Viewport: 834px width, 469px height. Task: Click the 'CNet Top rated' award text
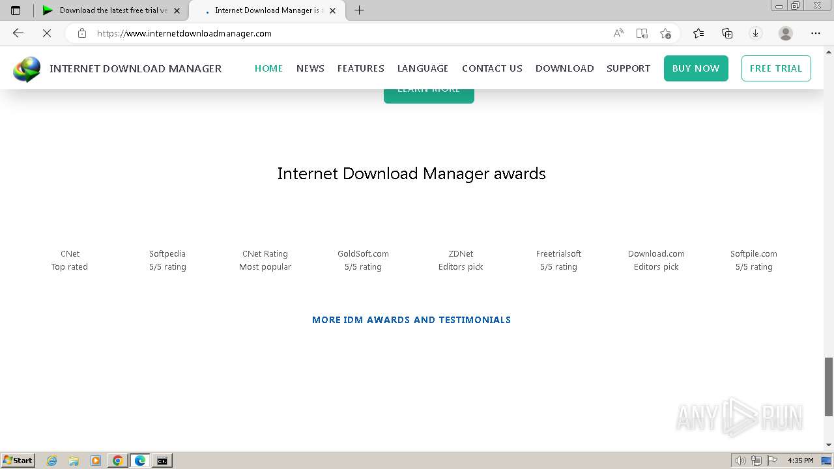click(70, 260)
